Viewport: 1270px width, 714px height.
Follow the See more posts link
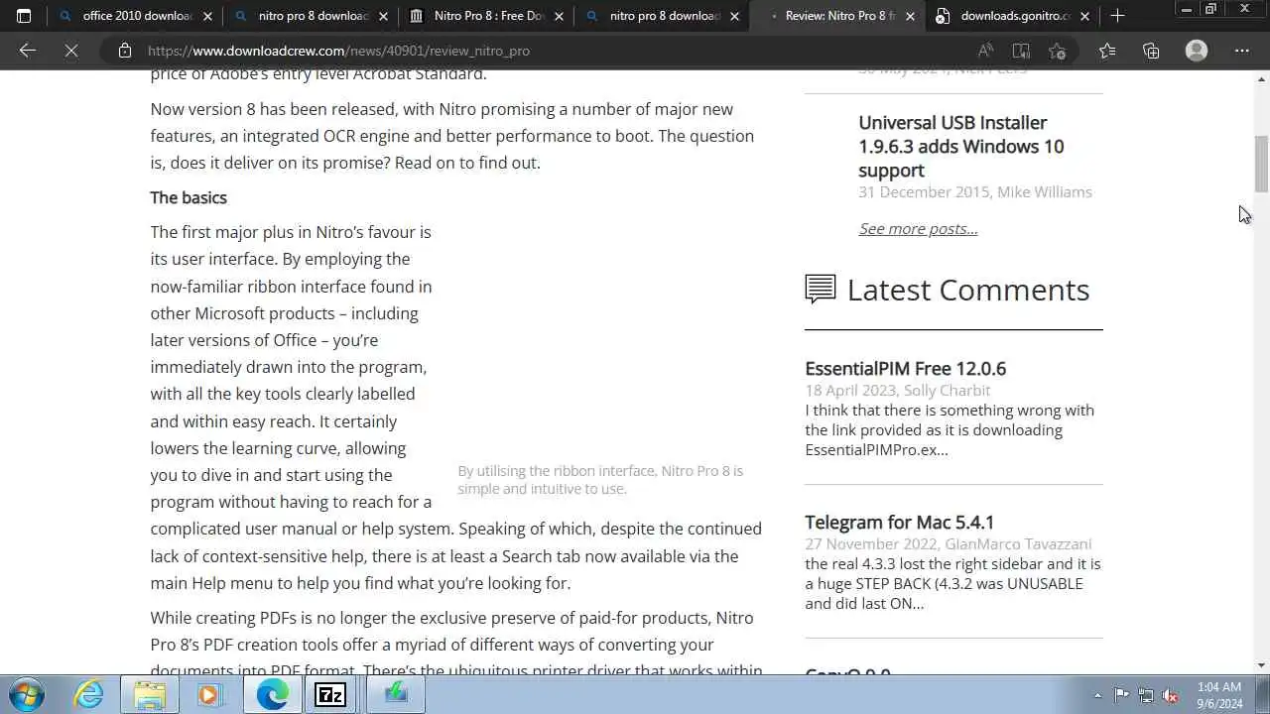click(x=918, y=229)
